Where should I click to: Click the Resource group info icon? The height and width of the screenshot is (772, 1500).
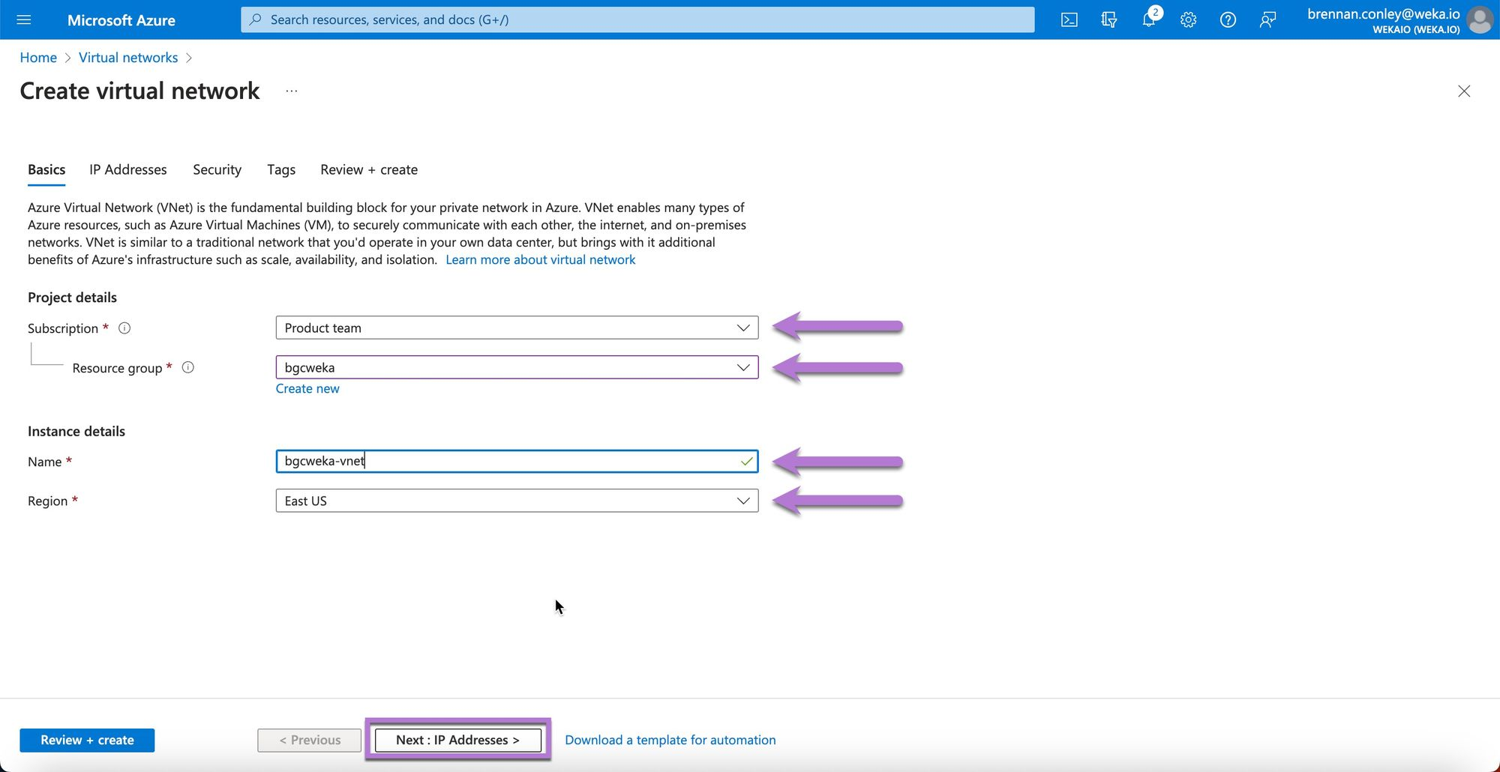(x=188, y=367)
